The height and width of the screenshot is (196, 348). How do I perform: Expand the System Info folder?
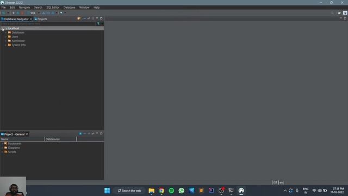[6, 45]
